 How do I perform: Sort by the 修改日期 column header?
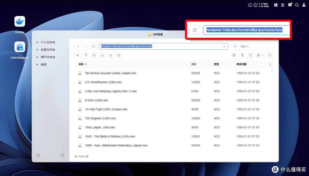241,64
